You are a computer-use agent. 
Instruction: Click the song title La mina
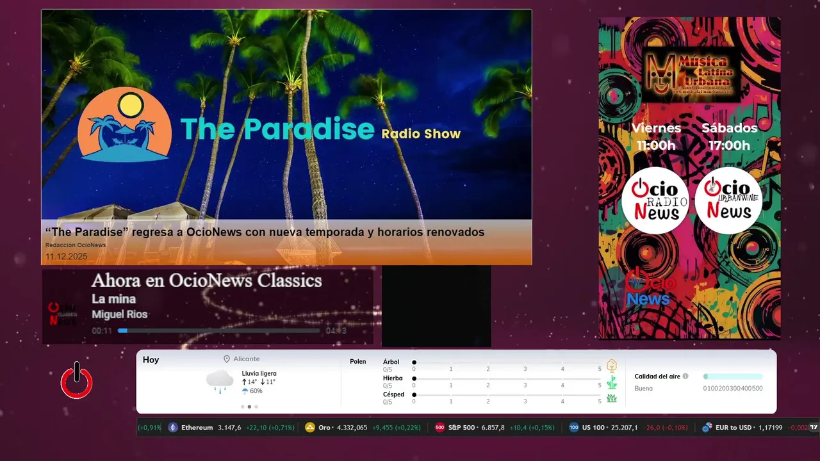[113, 299]
